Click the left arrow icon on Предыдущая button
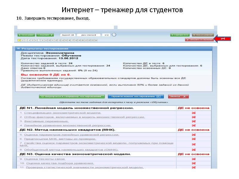 pyautogui.click(x=20, y=35)
